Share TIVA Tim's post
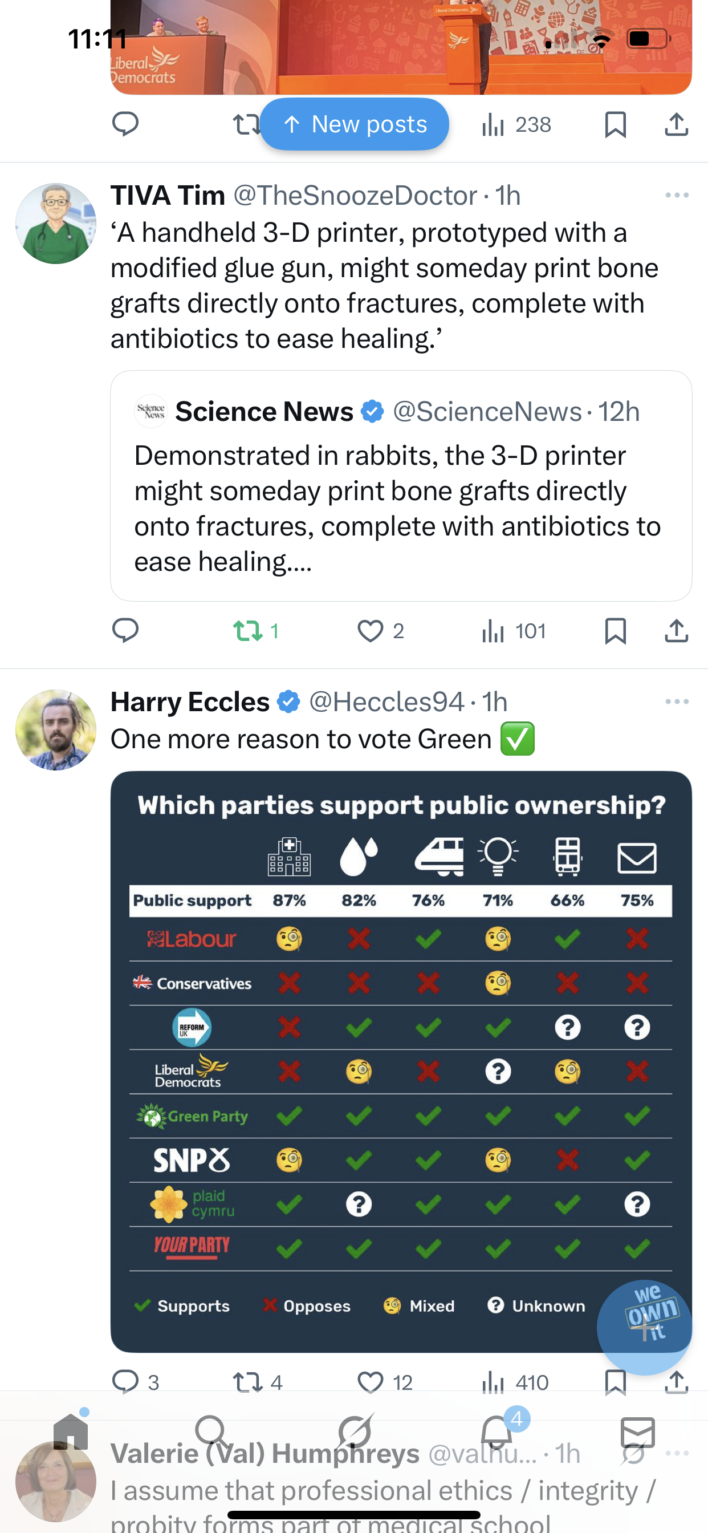Viewport: 708px width, 1533px height. pos(676,631)
